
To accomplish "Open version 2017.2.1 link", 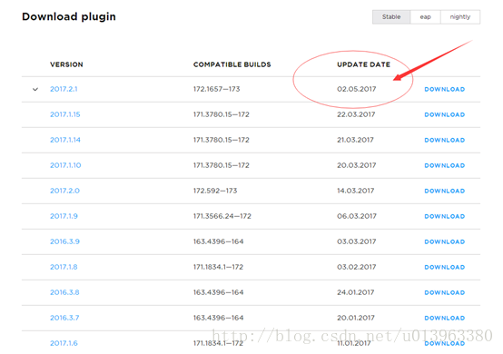I will 64,89.
